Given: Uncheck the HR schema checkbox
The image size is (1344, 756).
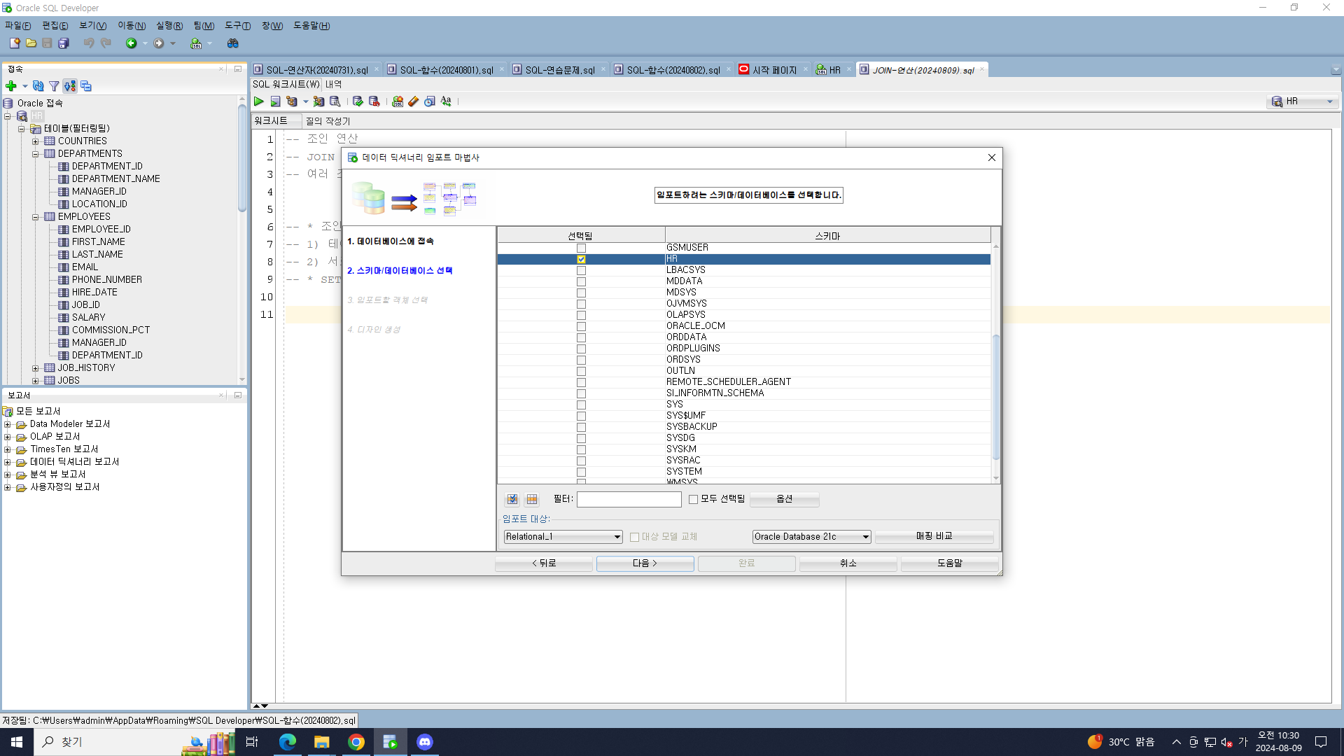Looking at the screenshot, I should tap(581, 259).
